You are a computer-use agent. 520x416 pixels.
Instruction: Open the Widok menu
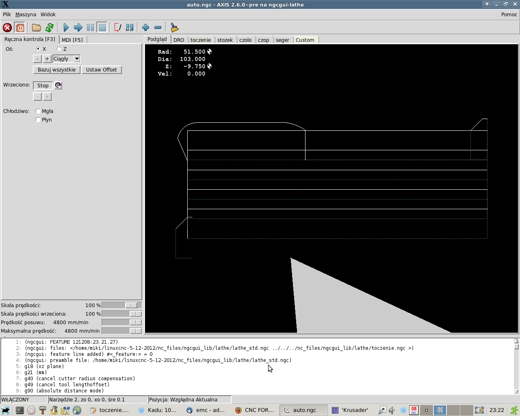[x=48, y=14]
